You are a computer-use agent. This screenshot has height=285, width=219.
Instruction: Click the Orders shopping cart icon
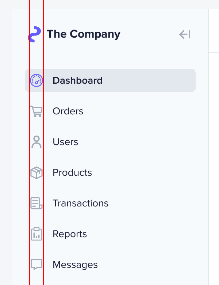[x=36, y=111]
